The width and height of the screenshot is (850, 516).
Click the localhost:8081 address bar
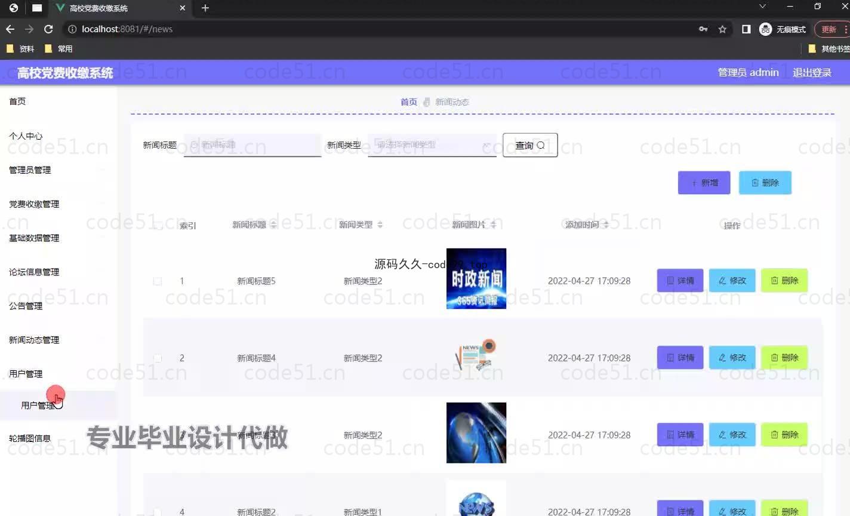382,29
